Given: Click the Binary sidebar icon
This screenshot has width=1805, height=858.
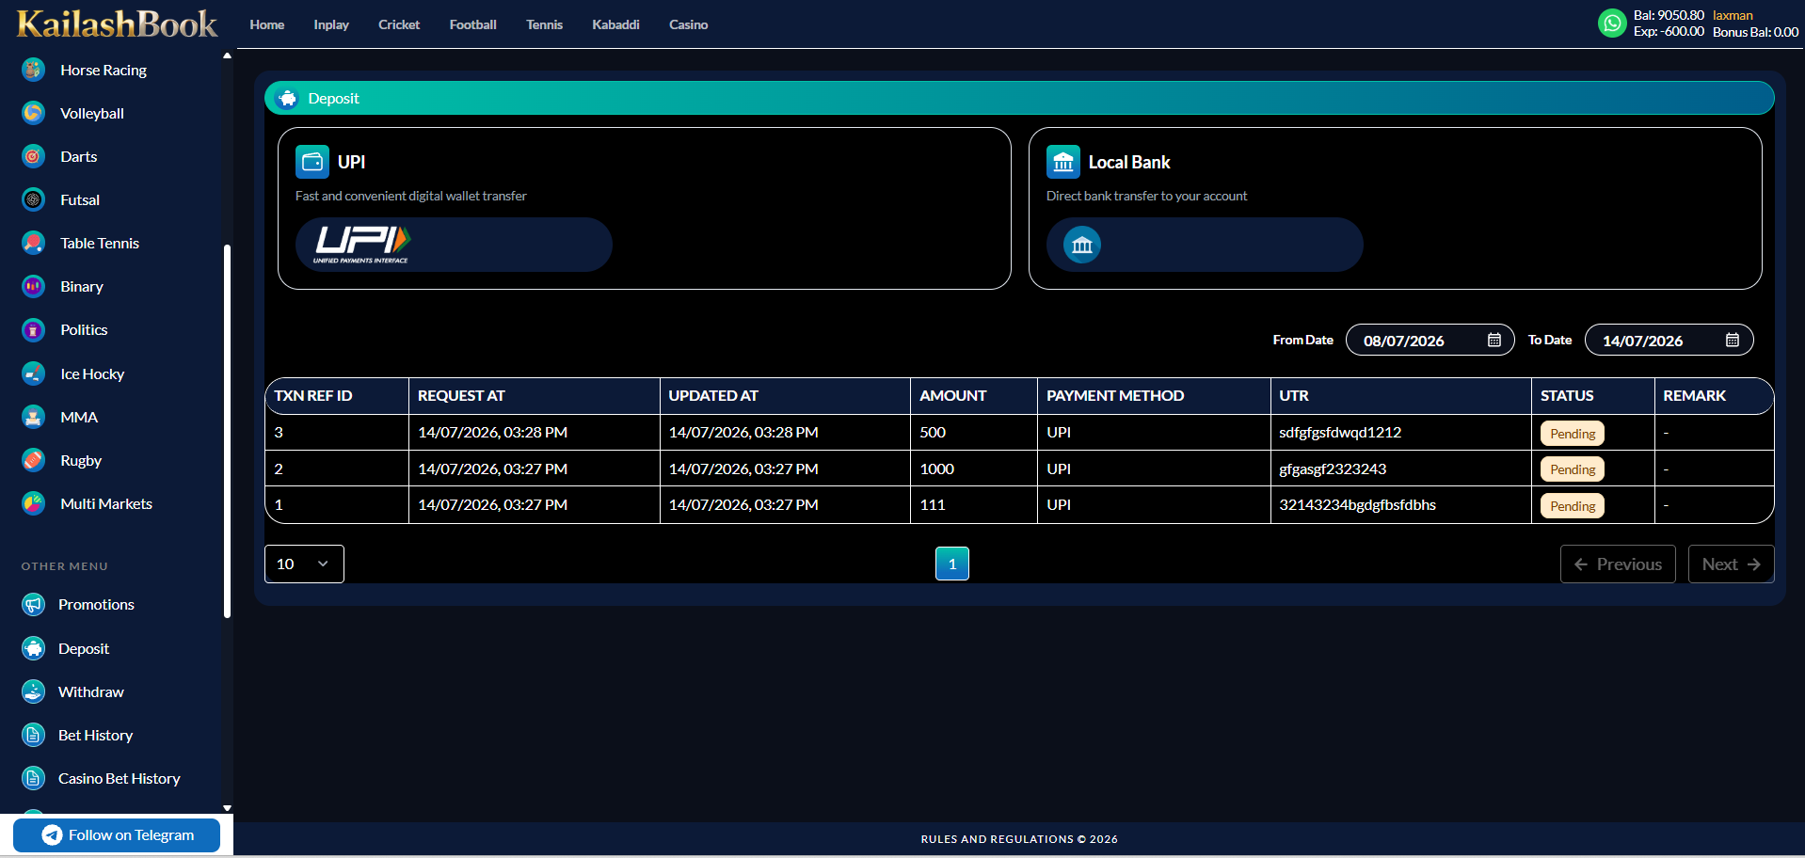Looking at the screenshot, I should pyautogui.click(x=33, y=286).
